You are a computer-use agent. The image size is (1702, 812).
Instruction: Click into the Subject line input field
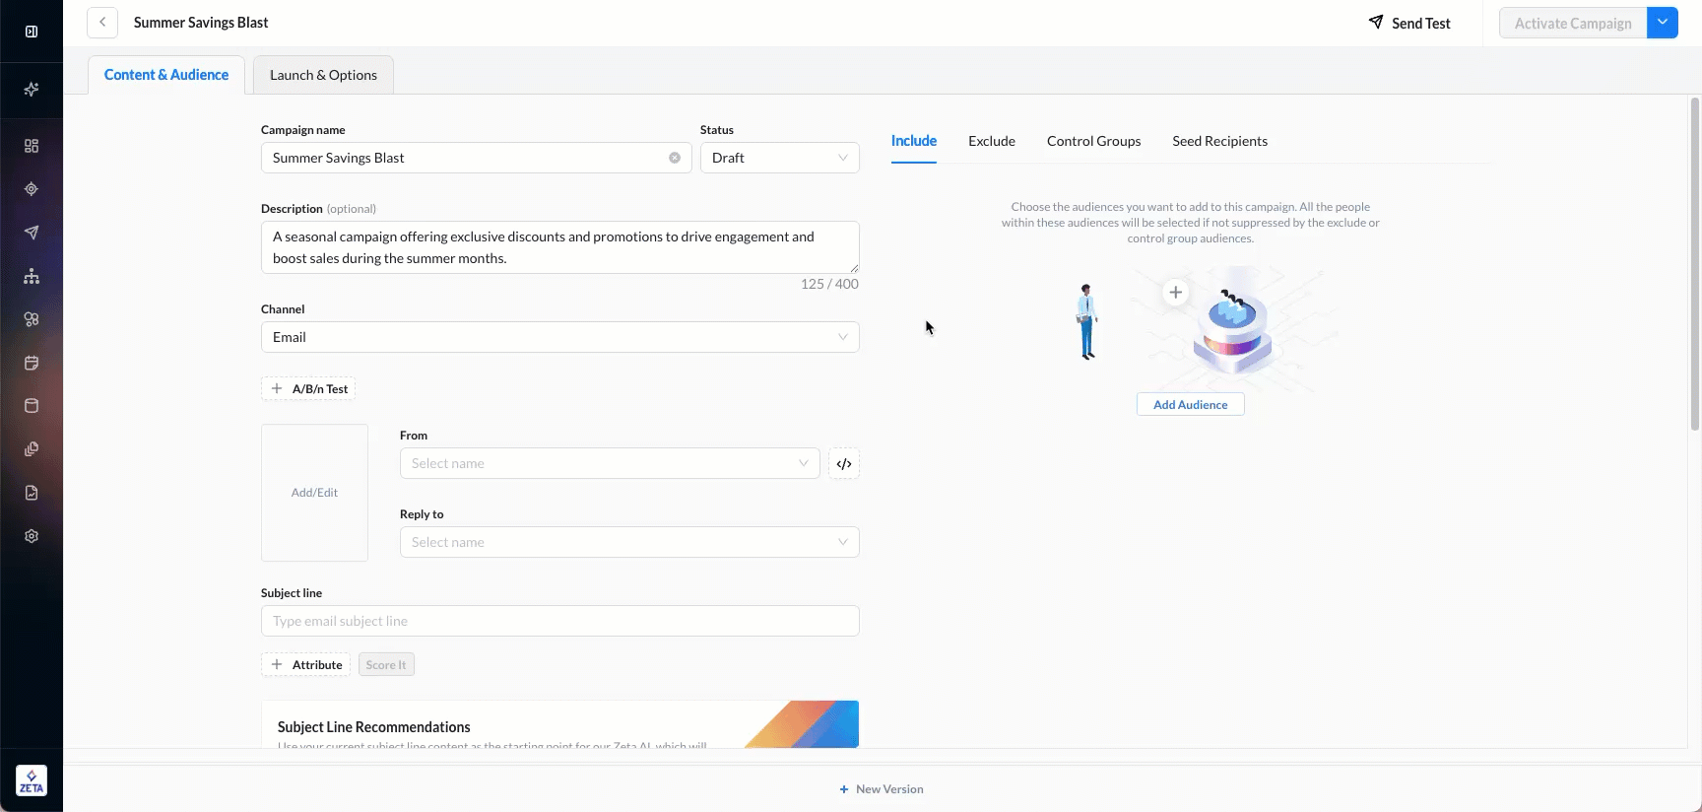(x=559, y=621)
